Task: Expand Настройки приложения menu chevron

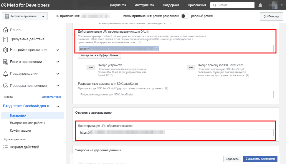Action: point(58,50)
